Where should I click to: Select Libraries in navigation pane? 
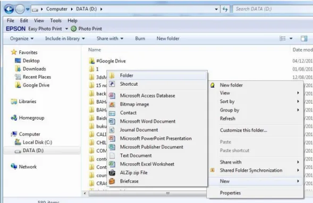(23, 101)
